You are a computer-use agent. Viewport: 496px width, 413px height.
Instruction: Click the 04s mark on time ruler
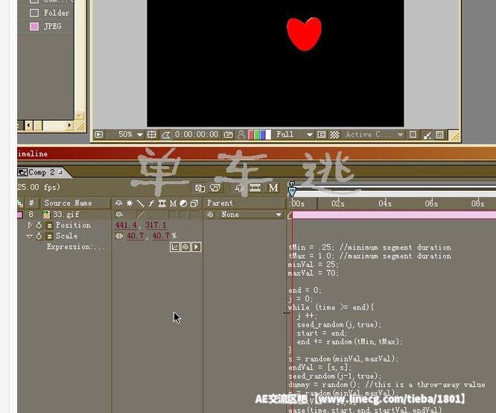384,204
